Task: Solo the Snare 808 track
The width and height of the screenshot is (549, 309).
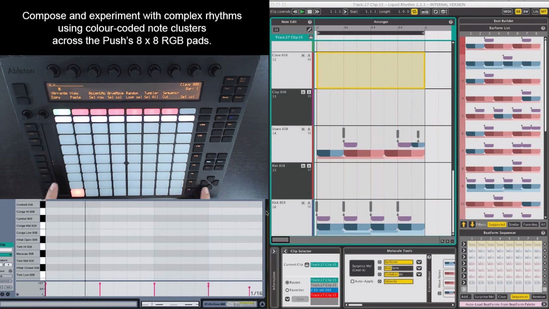Action: [x=309, y=129]
